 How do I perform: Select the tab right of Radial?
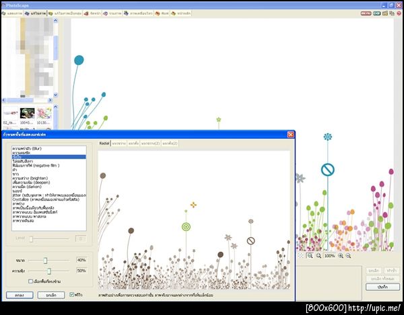point(119,143)
